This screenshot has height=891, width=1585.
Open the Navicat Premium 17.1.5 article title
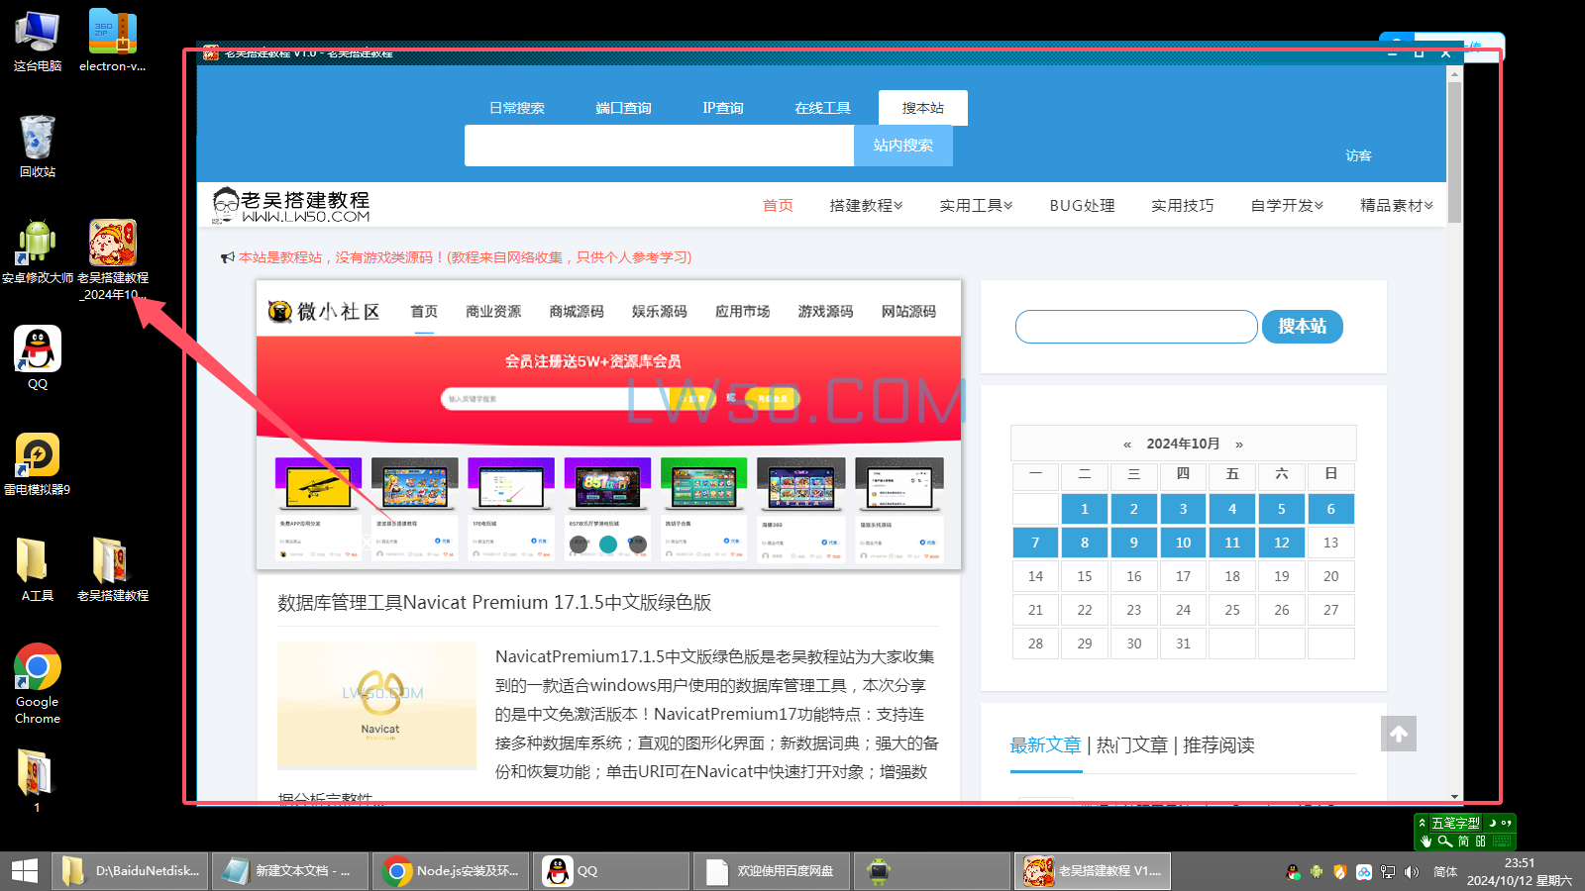[x=494, y=603]
